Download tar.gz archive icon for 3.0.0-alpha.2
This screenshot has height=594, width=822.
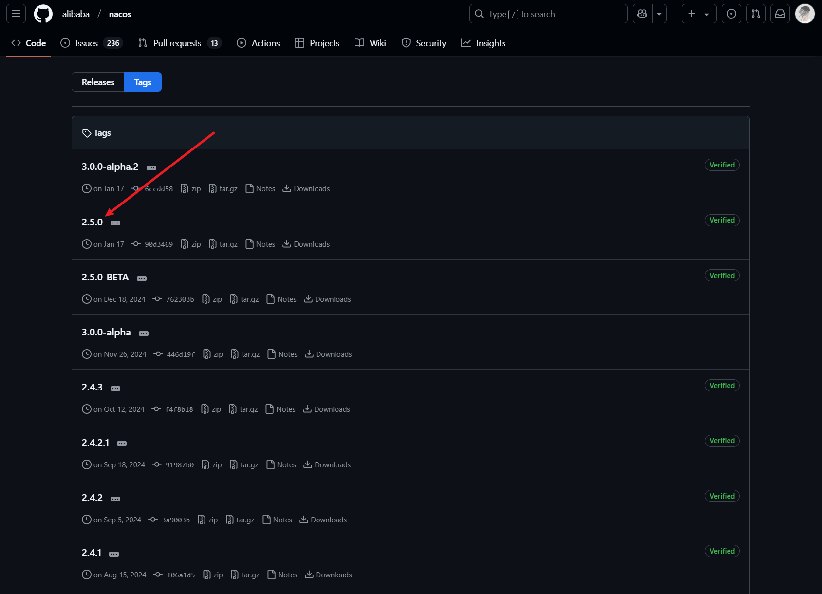[213, 188]
